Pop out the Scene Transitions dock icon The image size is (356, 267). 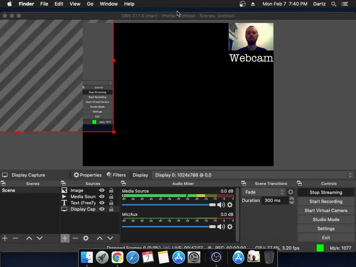[244, 183]
